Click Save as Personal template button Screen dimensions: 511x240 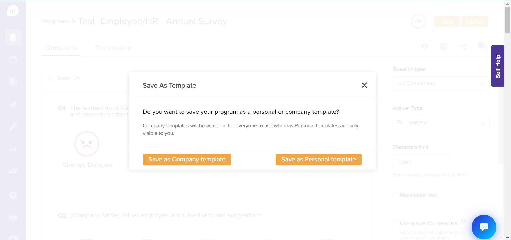point(318,160)
